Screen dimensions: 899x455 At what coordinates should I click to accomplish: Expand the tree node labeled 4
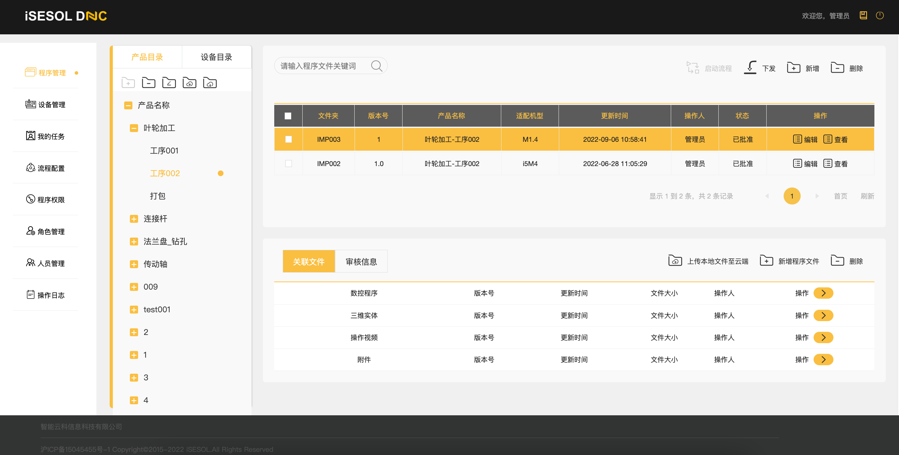click(134, 400)
